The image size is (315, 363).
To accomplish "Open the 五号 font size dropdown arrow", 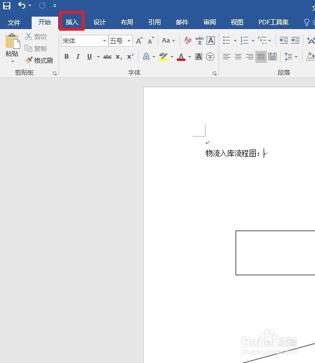I will (129, 41).
